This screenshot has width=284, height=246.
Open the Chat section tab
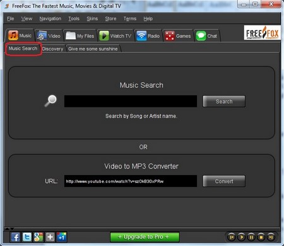(x=206, y=36)
